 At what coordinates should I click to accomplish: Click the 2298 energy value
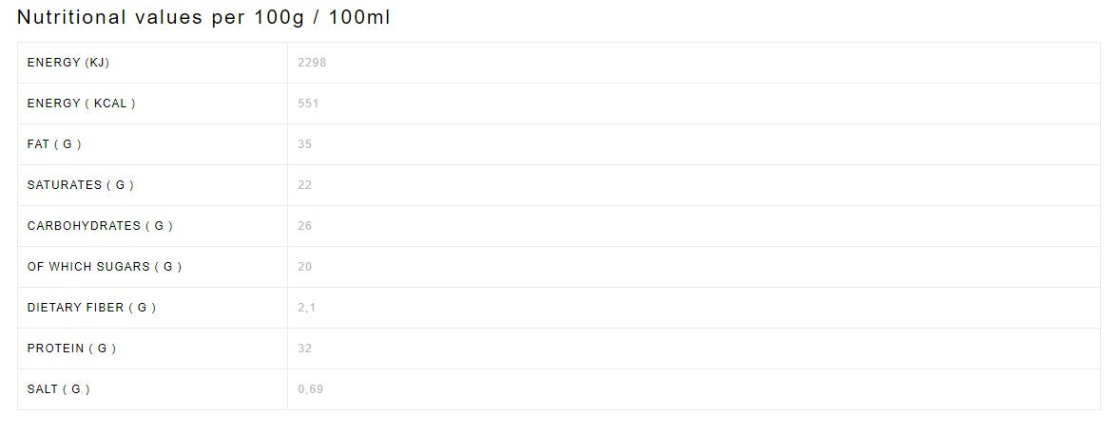pyautogui.click(x=312, y=63)
